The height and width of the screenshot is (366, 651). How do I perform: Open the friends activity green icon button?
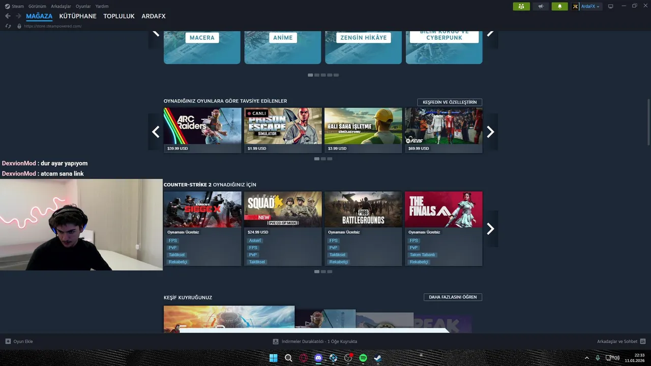click(x=521, y=6)
